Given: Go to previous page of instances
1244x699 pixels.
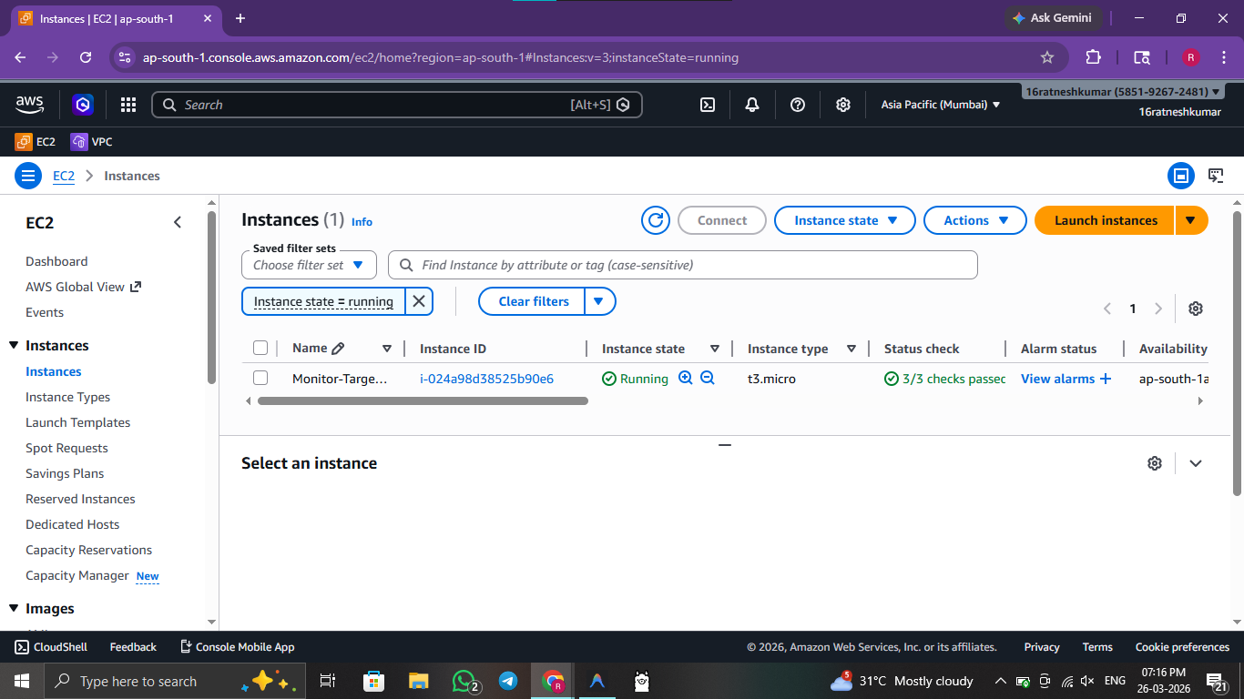Looking at the screenshot, I should (1107, 309).
